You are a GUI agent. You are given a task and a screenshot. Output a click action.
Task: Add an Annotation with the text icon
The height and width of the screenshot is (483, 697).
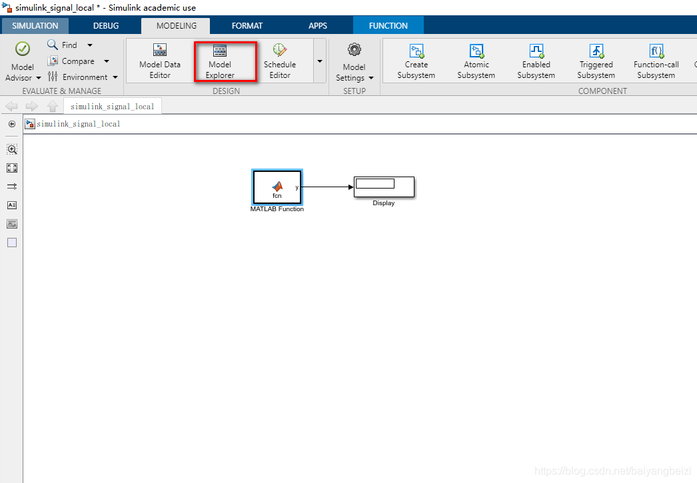(12, 205)
